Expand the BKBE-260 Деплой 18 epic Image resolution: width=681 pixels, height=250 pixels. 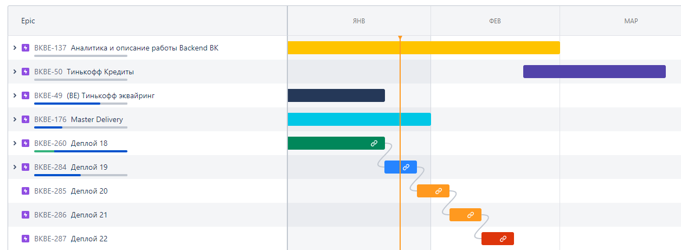[15, 143]
